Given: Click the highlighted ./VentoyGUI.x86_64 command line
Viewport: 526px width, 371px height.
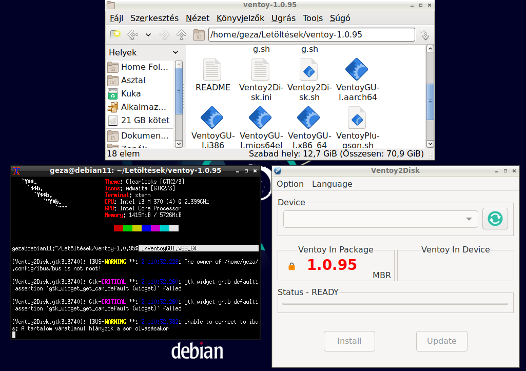Looking at the screenshot, I should (x=199, y=248).
